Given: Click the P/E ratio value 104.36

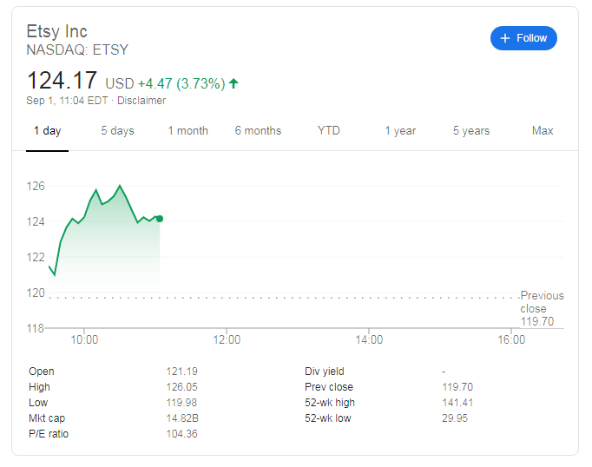Looking at the screenshot, I should tap(181, 434).
